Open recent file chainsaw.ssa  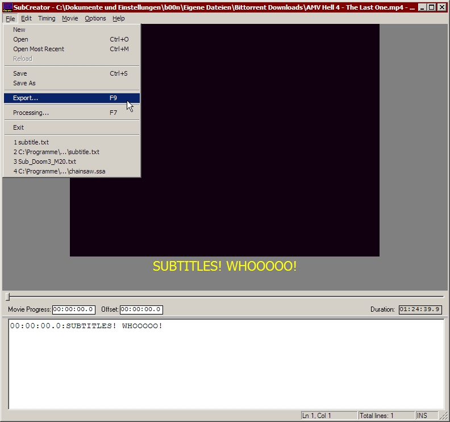72,172
